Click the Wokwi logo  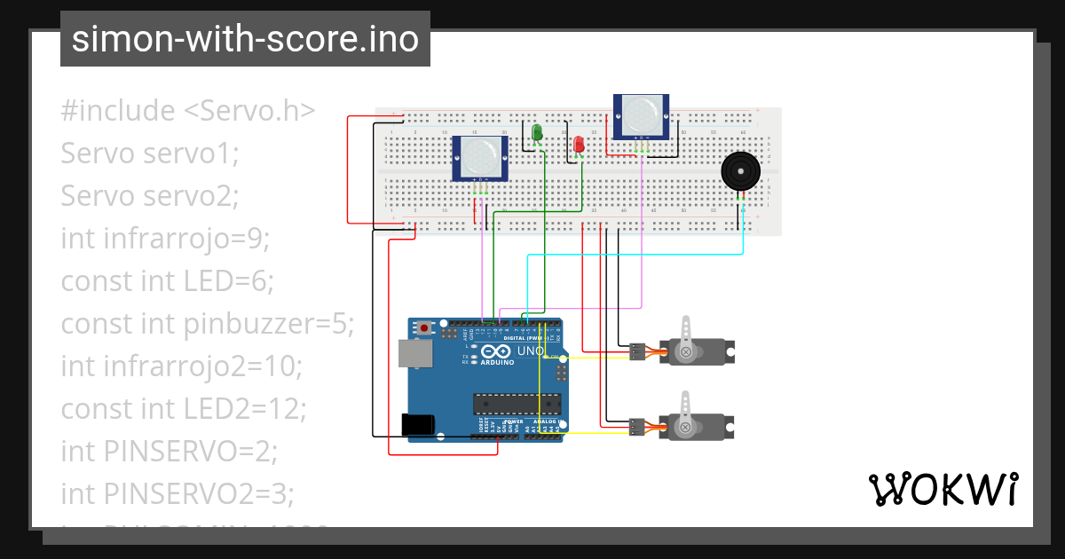point(943,489)
